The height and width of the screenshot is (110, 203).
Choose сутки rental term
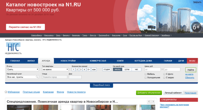pos(127,69)
